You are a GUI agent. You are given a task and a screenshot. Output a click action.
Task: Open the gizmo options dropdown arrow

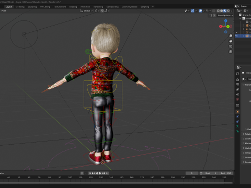click(196, 11)
